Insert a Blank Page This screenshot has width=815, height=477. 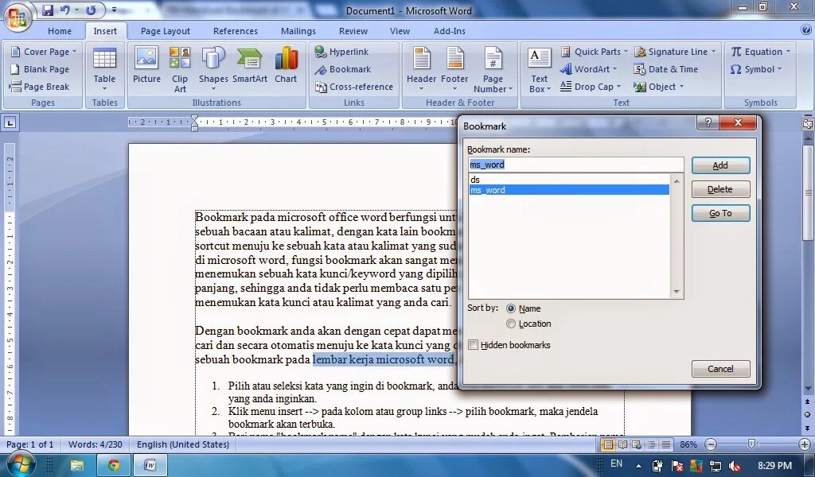40,69
